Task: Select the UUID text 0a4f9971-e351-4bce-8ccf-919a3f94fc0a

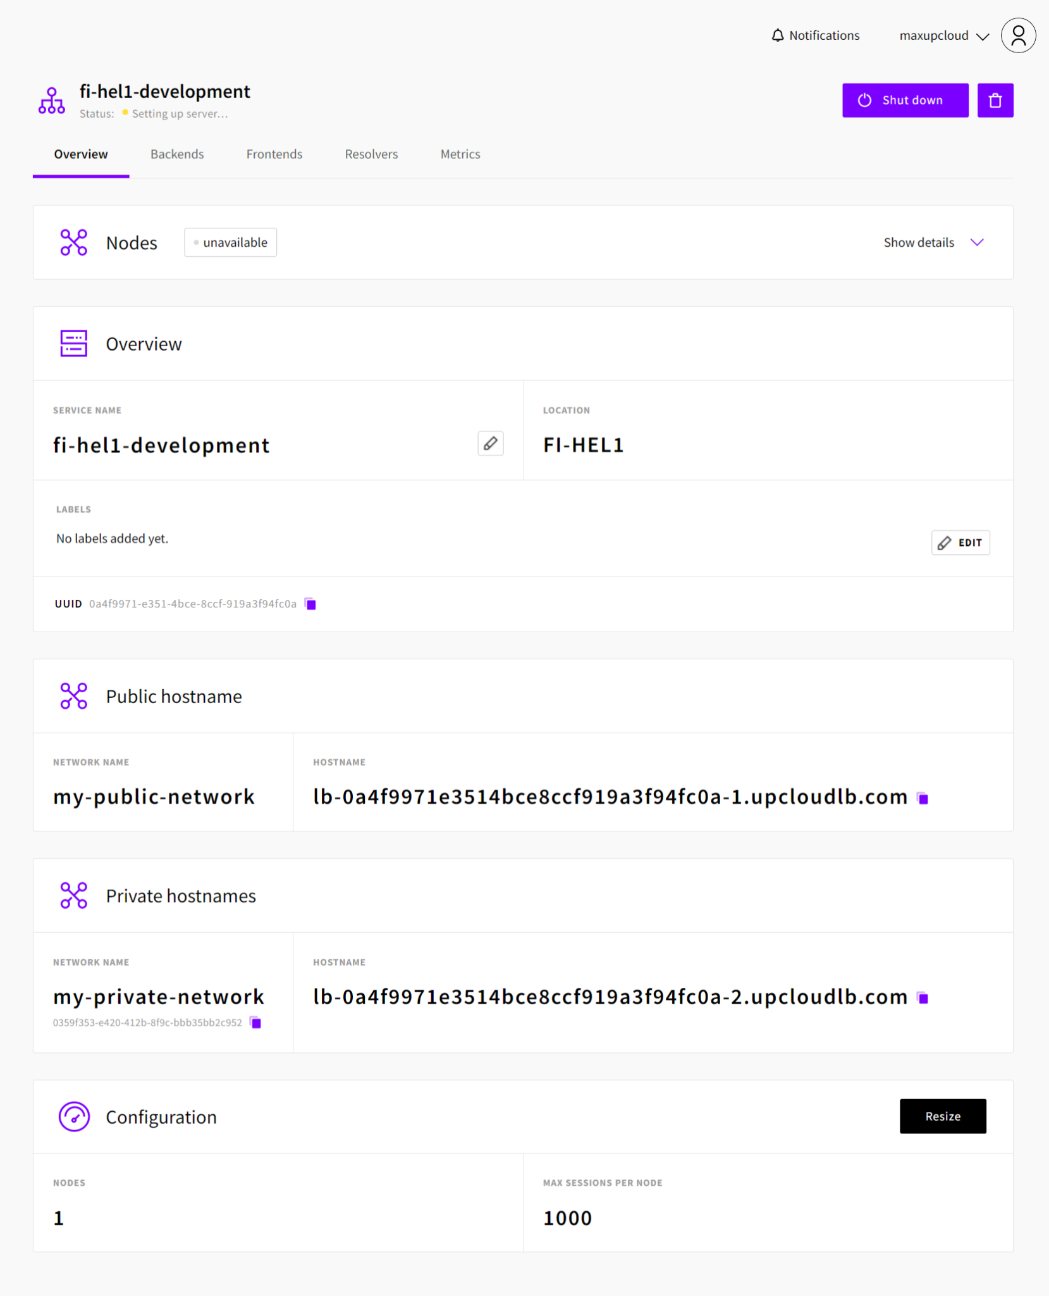Action: point(193,604)
